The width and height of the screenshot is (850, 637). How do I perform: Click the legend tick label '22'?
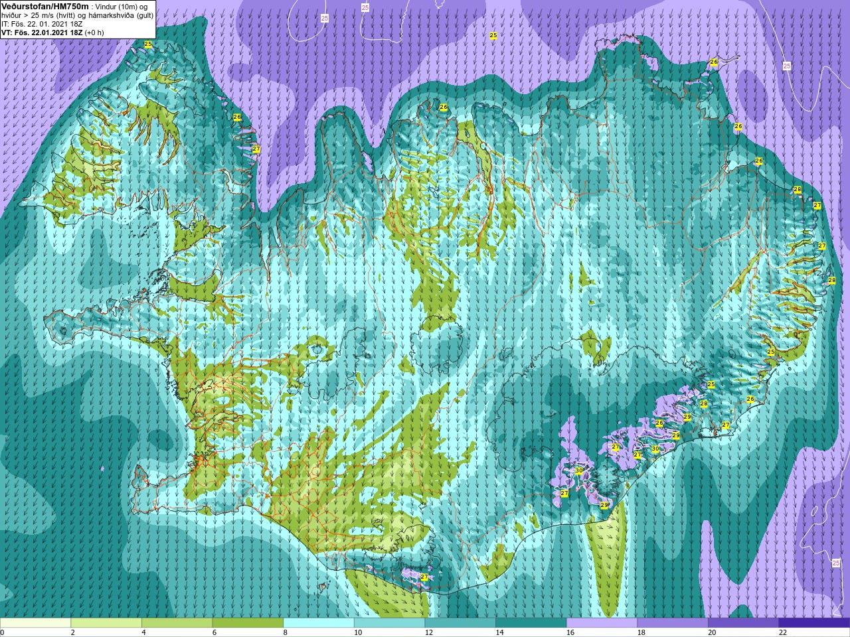click(783, 632)
